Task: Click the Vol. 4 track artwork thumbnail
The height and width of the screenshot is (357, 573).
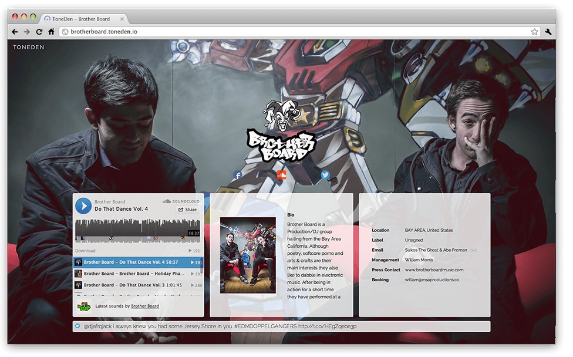Action: click(x=78, y=262)
